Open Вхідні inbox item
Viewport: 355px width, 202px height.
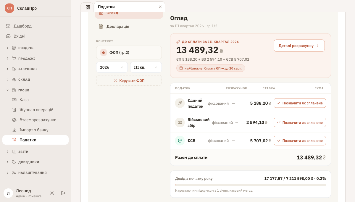pyautogui.click(x=35, y=36)
